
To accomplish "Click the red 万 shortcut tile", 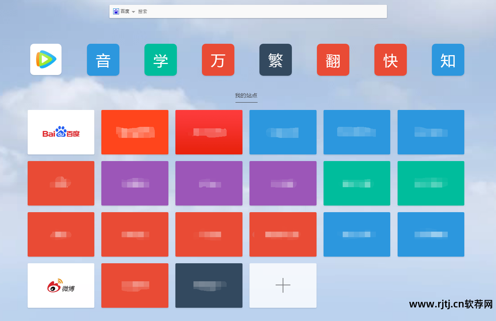I will (x=218, y=60).
